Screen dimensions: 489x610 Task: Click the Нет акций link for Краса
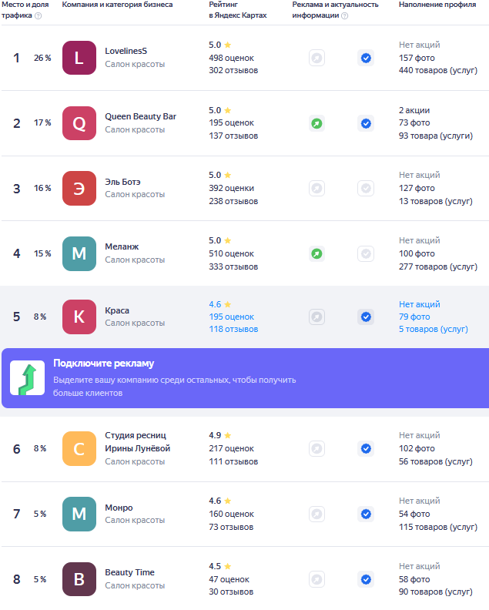click(420, 304)
